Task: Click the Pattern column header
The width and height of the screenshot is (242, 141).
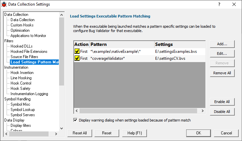Action: 122,44
